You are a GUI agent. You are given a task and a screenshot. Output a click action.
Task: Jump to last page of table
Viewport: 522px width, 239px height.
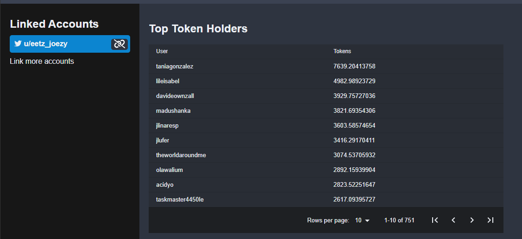coord(491,220)
